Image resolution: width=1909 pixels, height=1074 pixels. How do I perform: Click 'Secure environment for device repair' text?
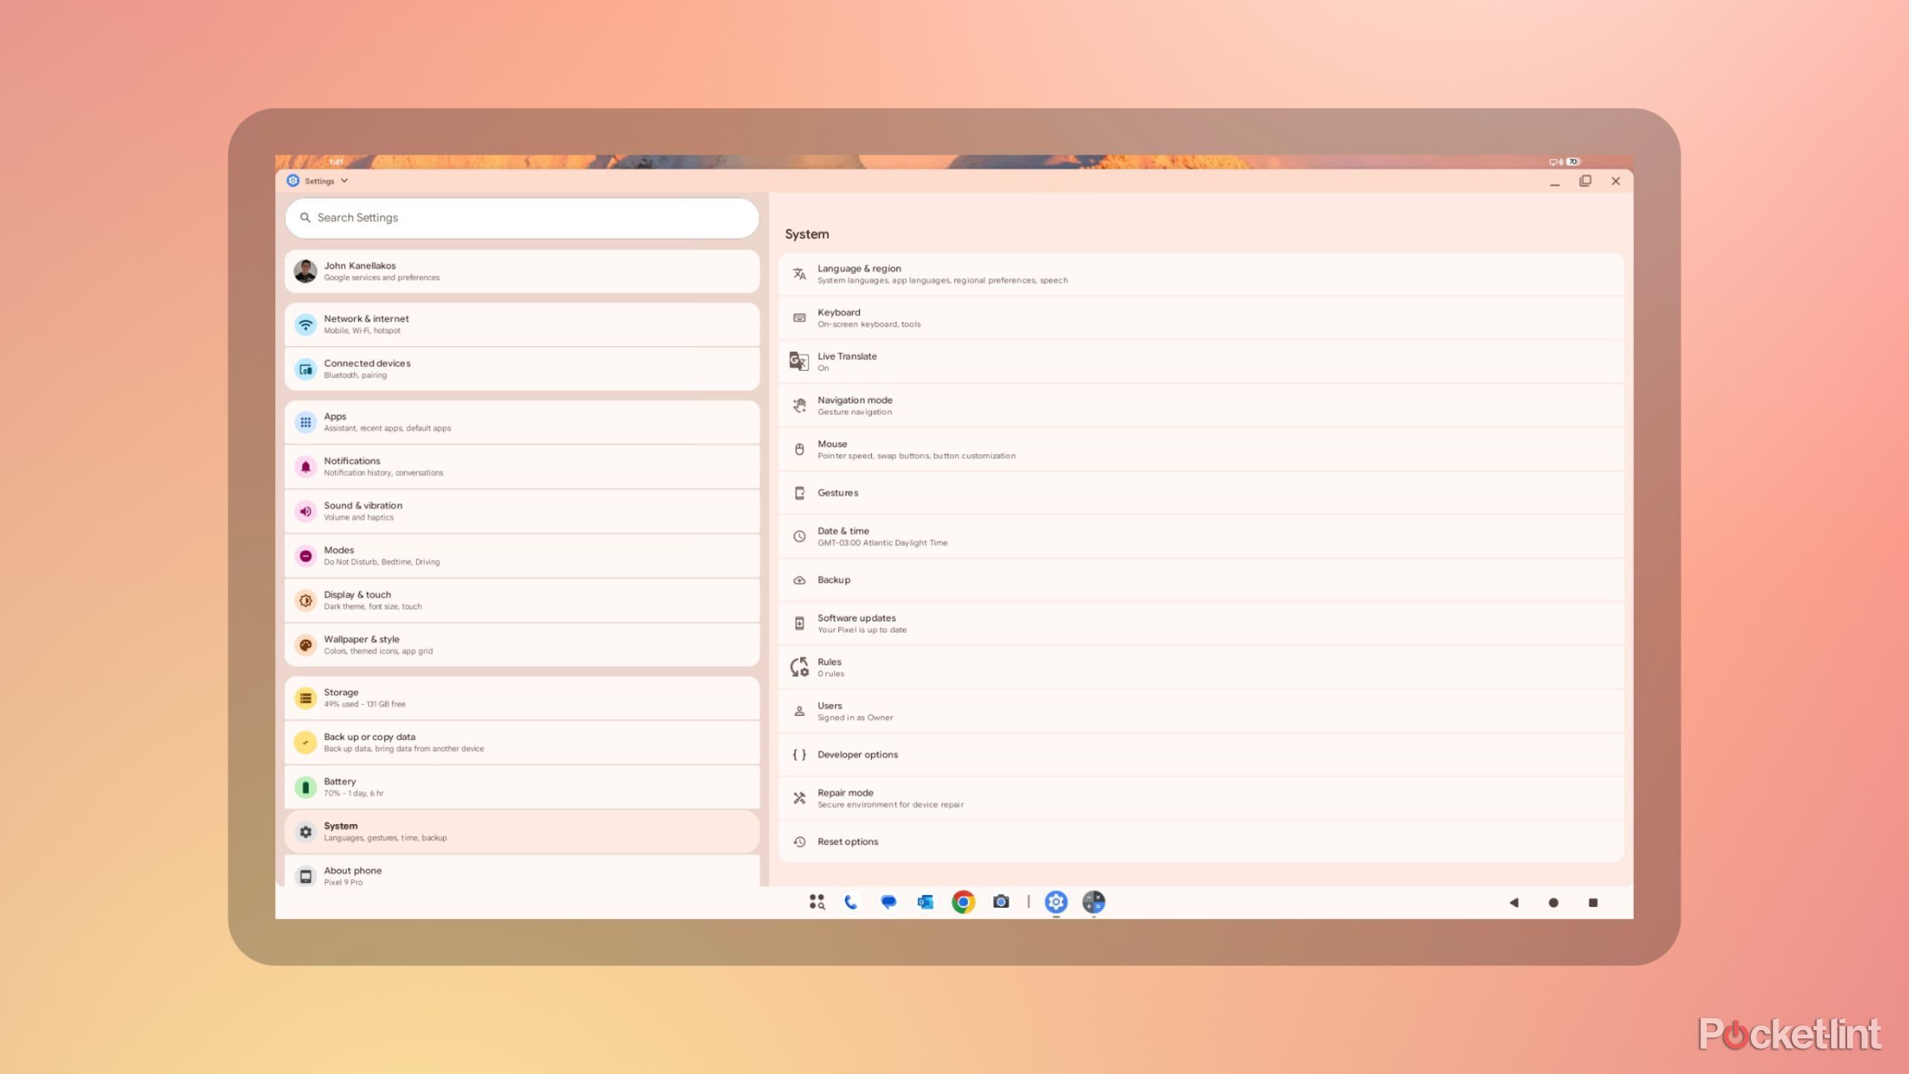pos(890,805)
